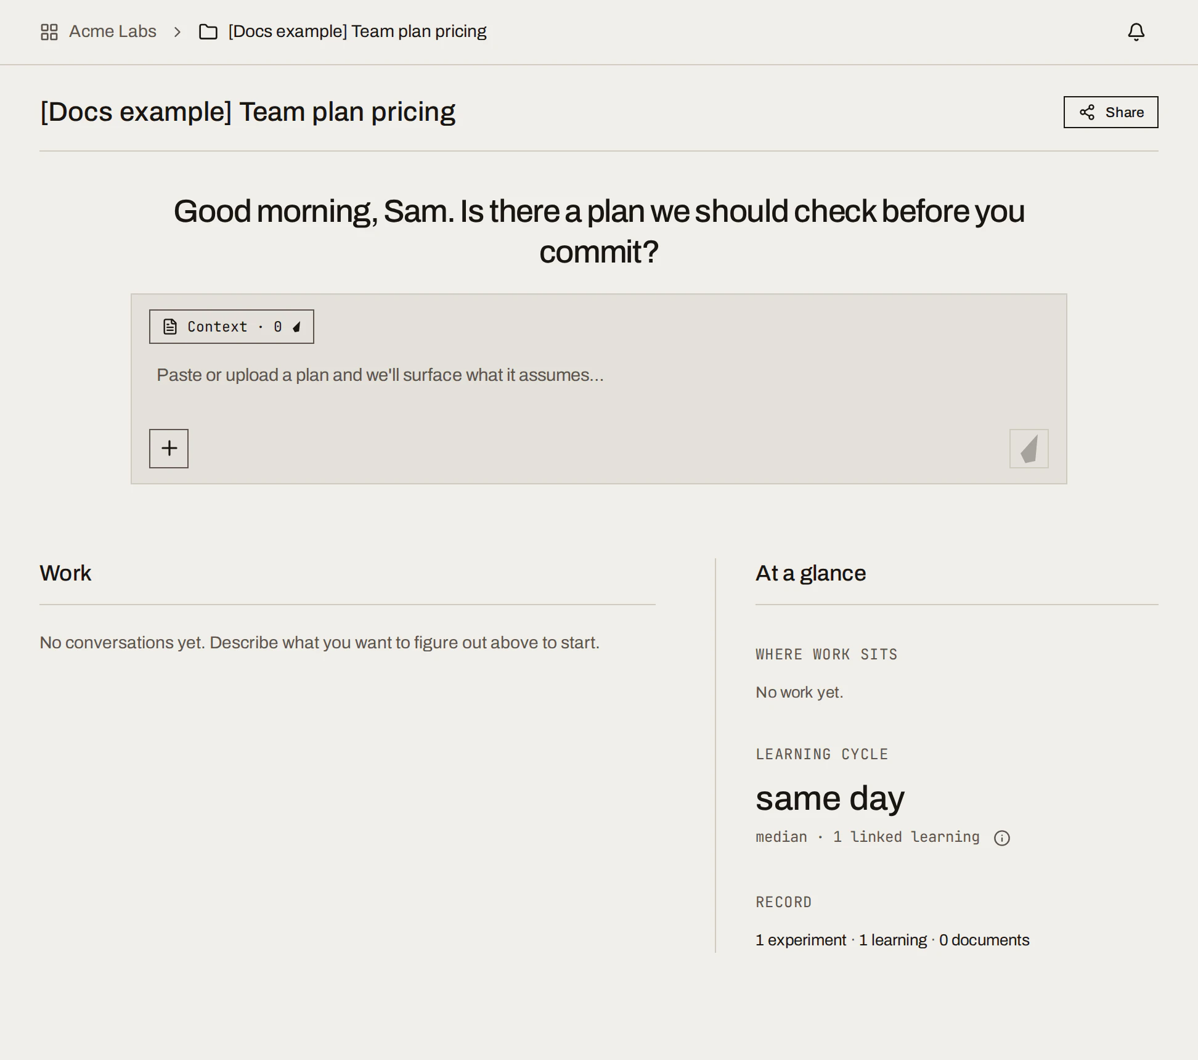Click the WHERE WORK SITS label
This screenshot has height=1060, width=1198.
point(826,654)
